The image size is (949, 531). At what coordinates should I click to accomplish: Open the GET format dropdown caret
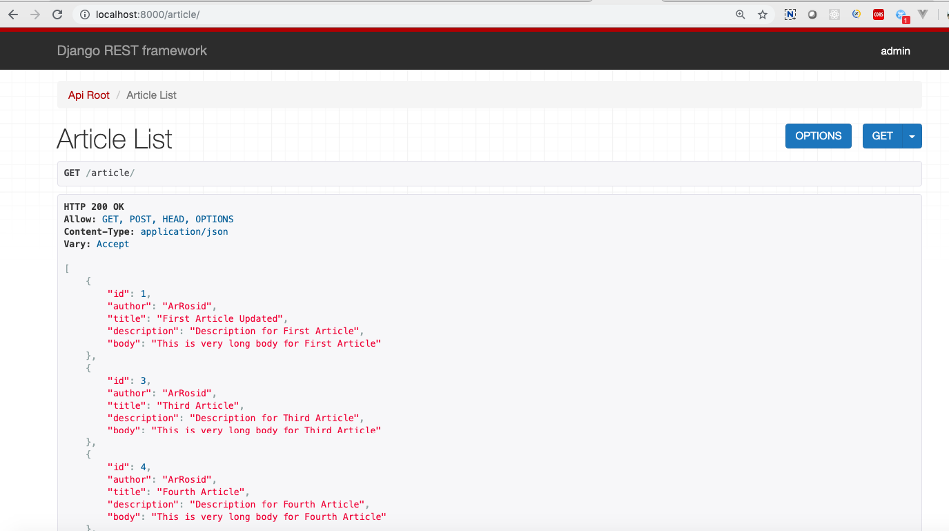click(x=912, y=136)
